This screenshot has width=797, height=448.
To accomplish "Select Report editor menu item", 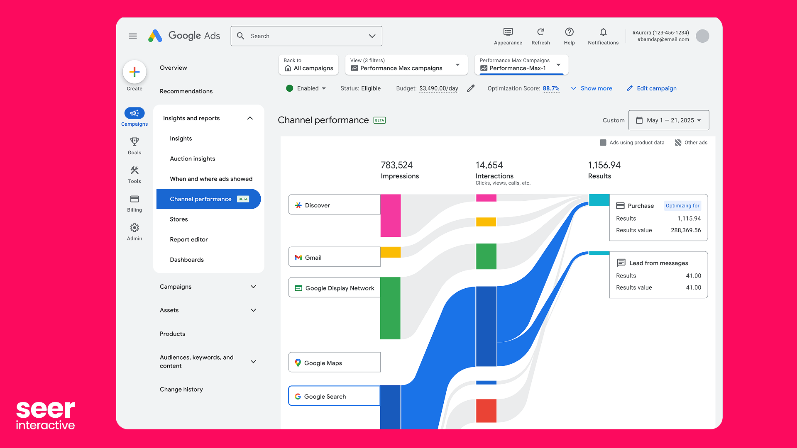I will pyautogui.click(x=188, y=239).
